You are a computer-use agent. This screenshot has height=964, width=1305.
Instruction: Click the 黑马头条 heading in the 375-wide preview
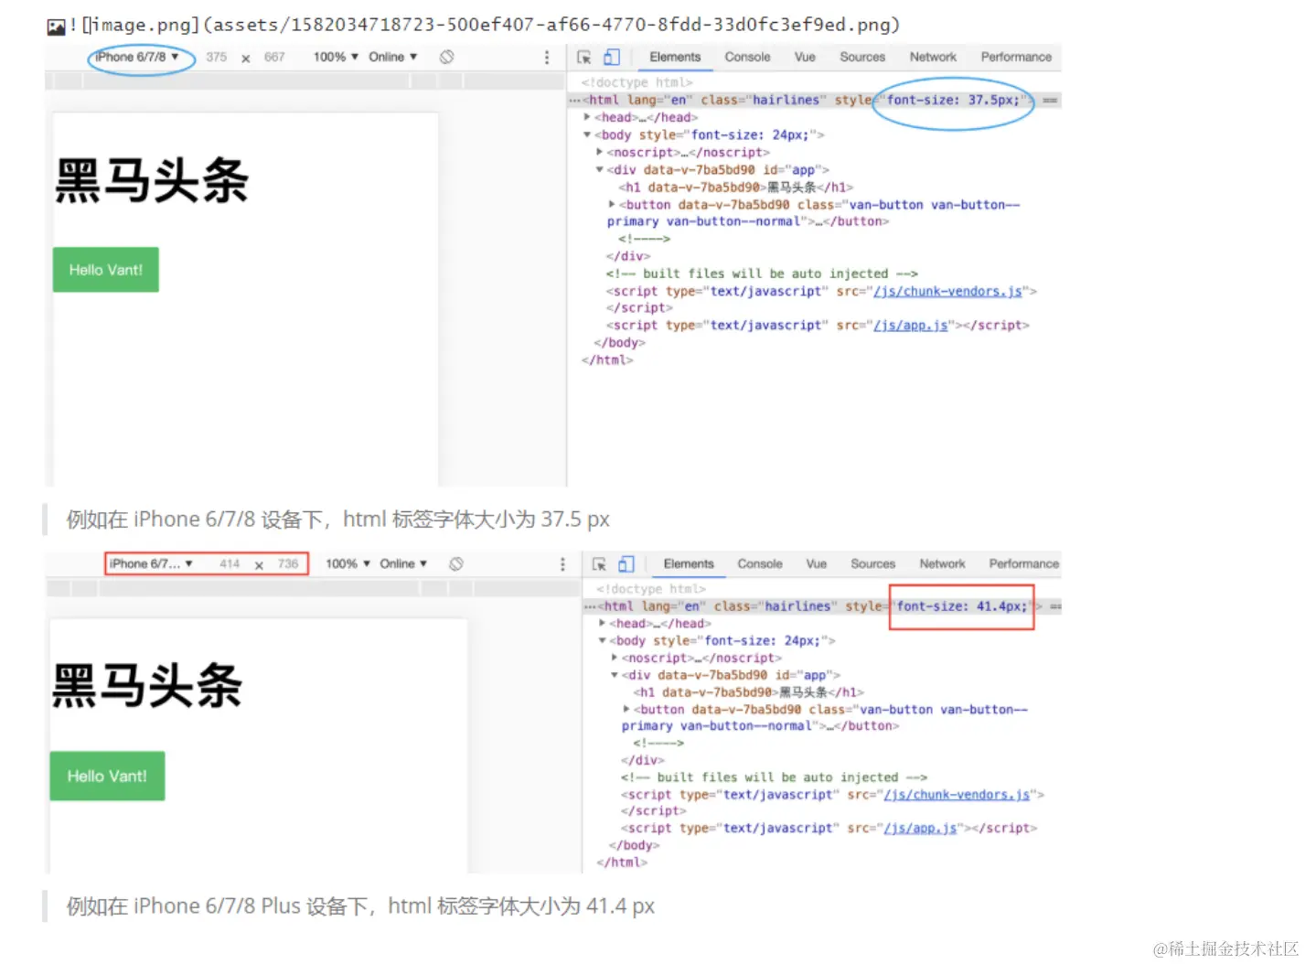tap(152, 180)
